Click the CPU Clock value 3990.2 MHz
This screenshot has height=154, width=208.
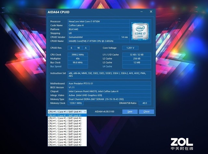(x=78, y=55)
